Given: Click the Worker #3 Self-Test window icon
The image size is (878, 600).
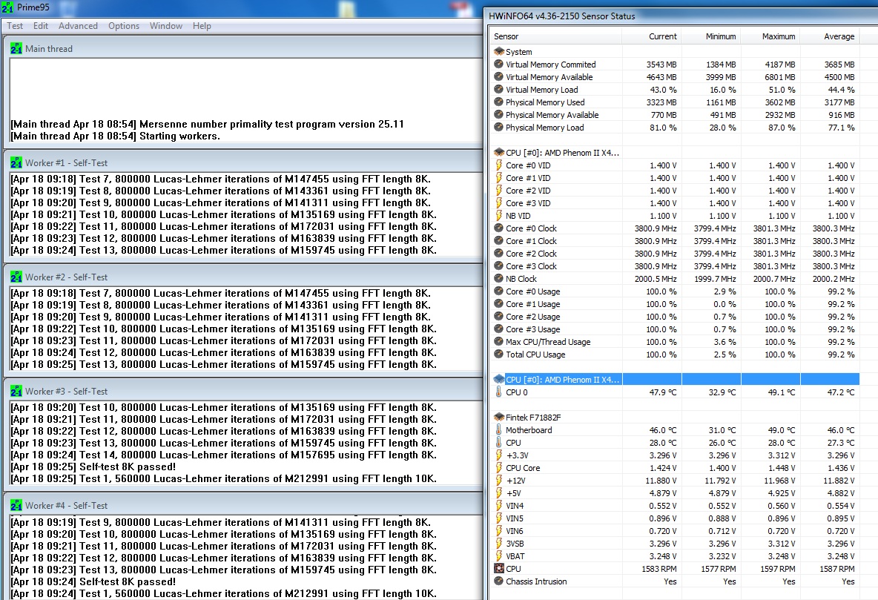Looking at the screenshot, I should 16,392.
